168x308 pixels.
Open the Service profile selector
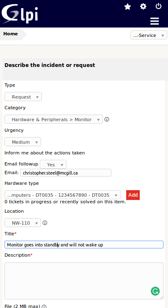pos(149,35)
